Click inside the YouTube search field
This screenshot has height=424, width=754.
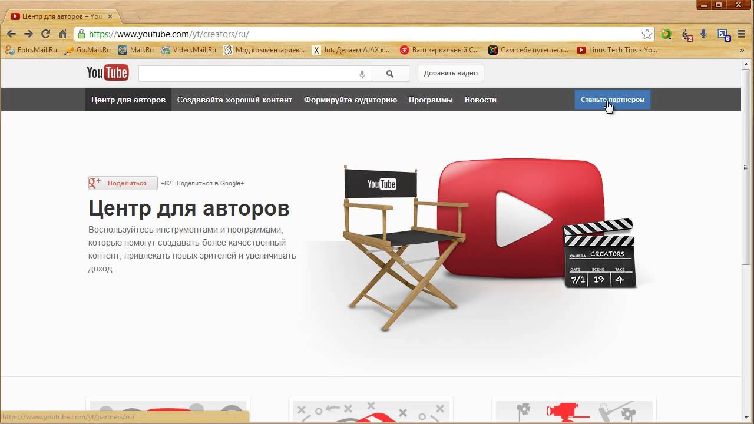(x=247, y=74)
